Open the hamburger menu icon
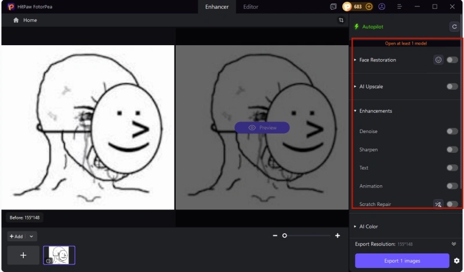Screen dimensions: 464x272 click(x=400, y=6)
